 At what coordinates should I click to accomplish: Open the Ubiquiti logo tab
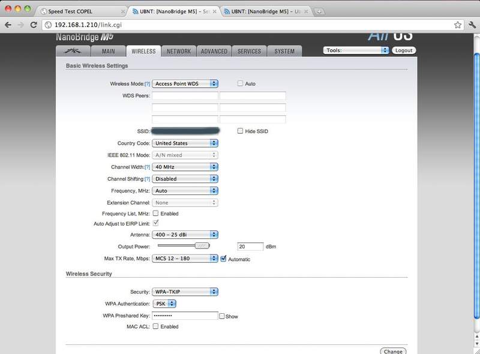(73, 51)
